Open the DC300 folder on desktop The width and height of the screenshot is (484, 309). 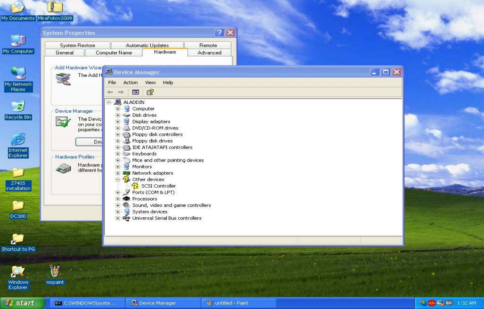[18, 209]
